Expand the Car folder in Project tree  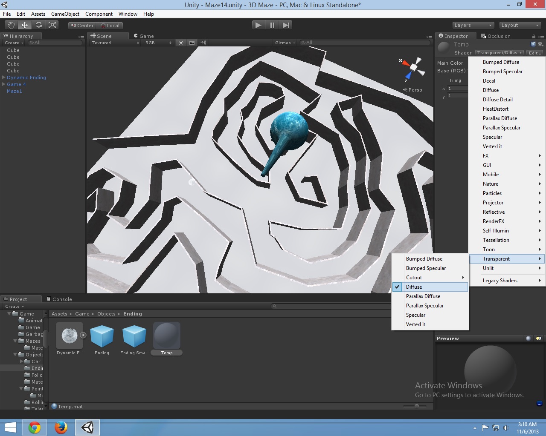[22, 361]
